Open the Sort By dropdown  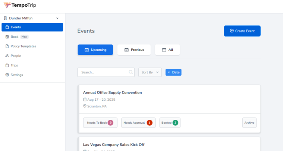150,72
